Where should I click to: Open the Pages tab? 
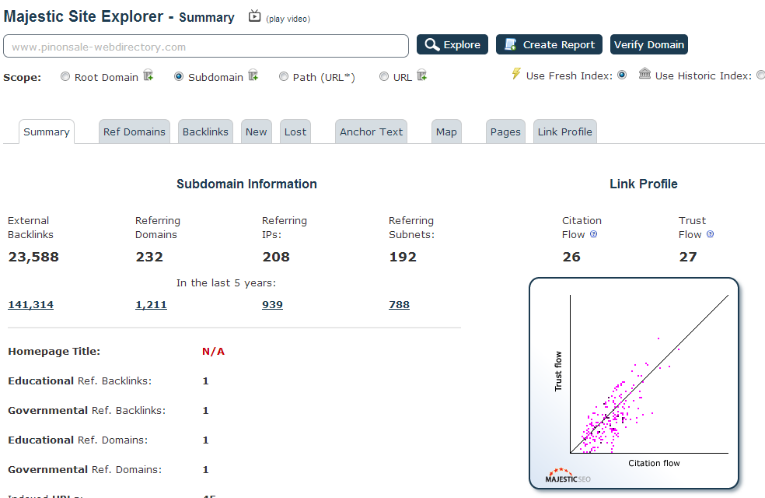pos(505,132)
